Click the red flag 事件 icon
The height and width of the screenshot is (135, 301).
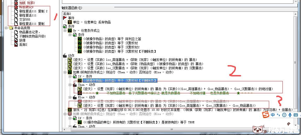tap(65, 18)
